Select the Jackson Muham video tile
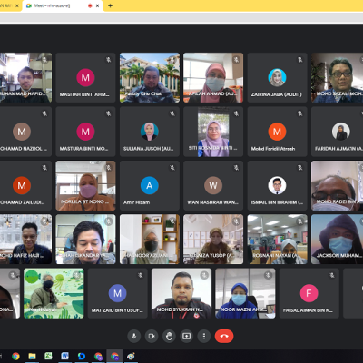 point(338,240)
